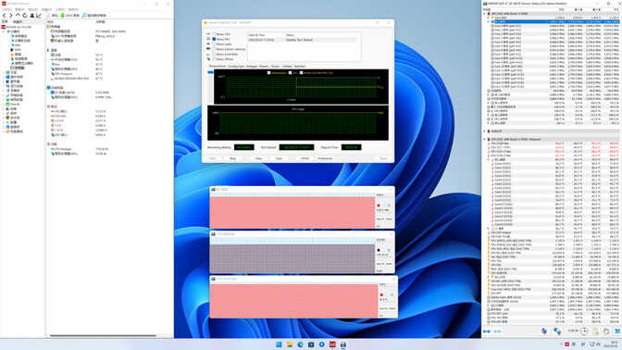Open Help menu in AIDA64

coord(73,9)
